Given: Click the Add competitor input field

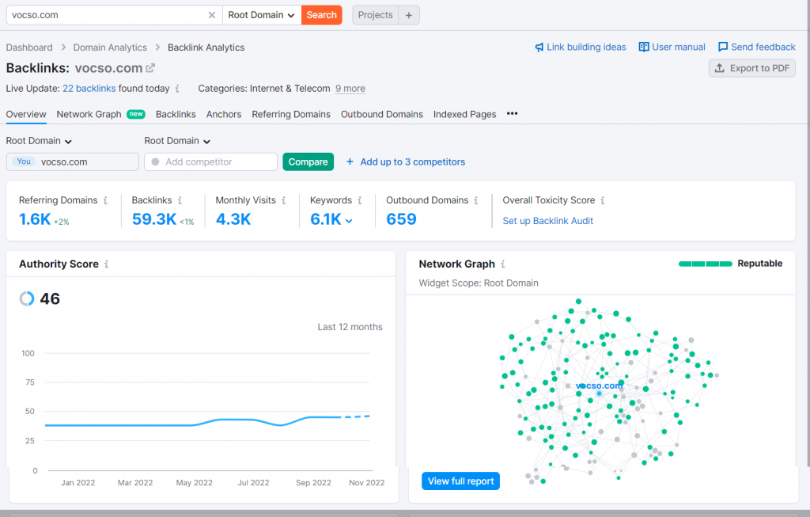Looking at the screenshot, I should pyautogui.click(x=210, y=162).
